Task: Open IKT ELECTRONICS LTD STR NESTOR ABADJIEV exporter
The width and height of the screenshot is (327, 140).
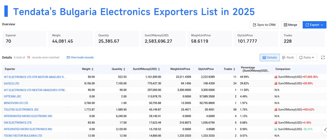Action: click(35, 77)
